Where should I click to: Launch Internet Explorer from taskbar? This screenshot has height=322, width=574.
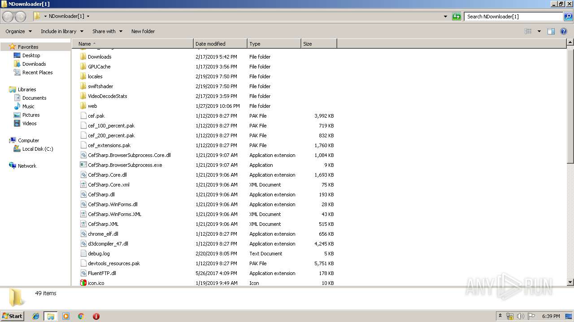36,316
